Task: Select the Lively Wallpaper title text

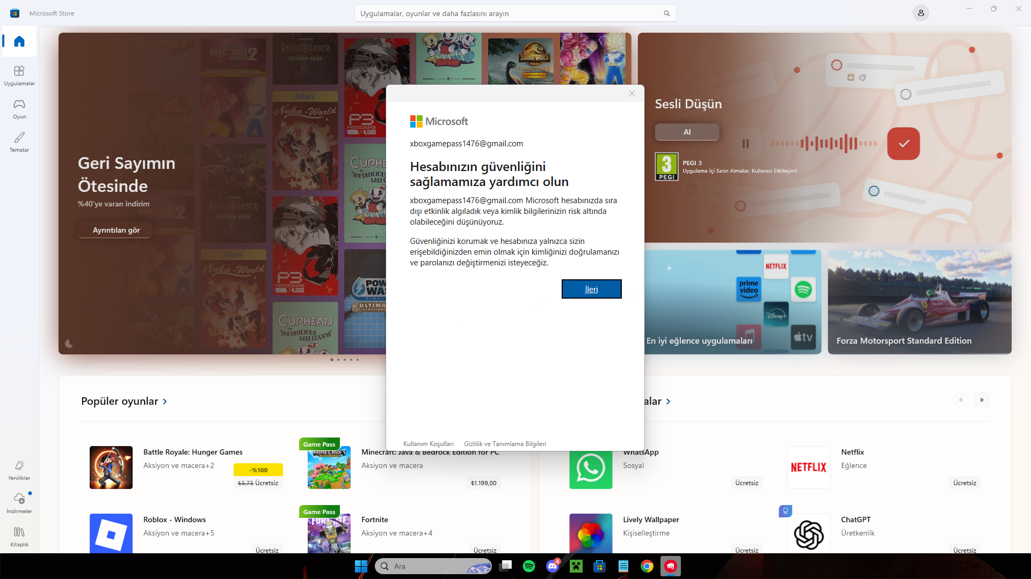Action: (651, 519)
